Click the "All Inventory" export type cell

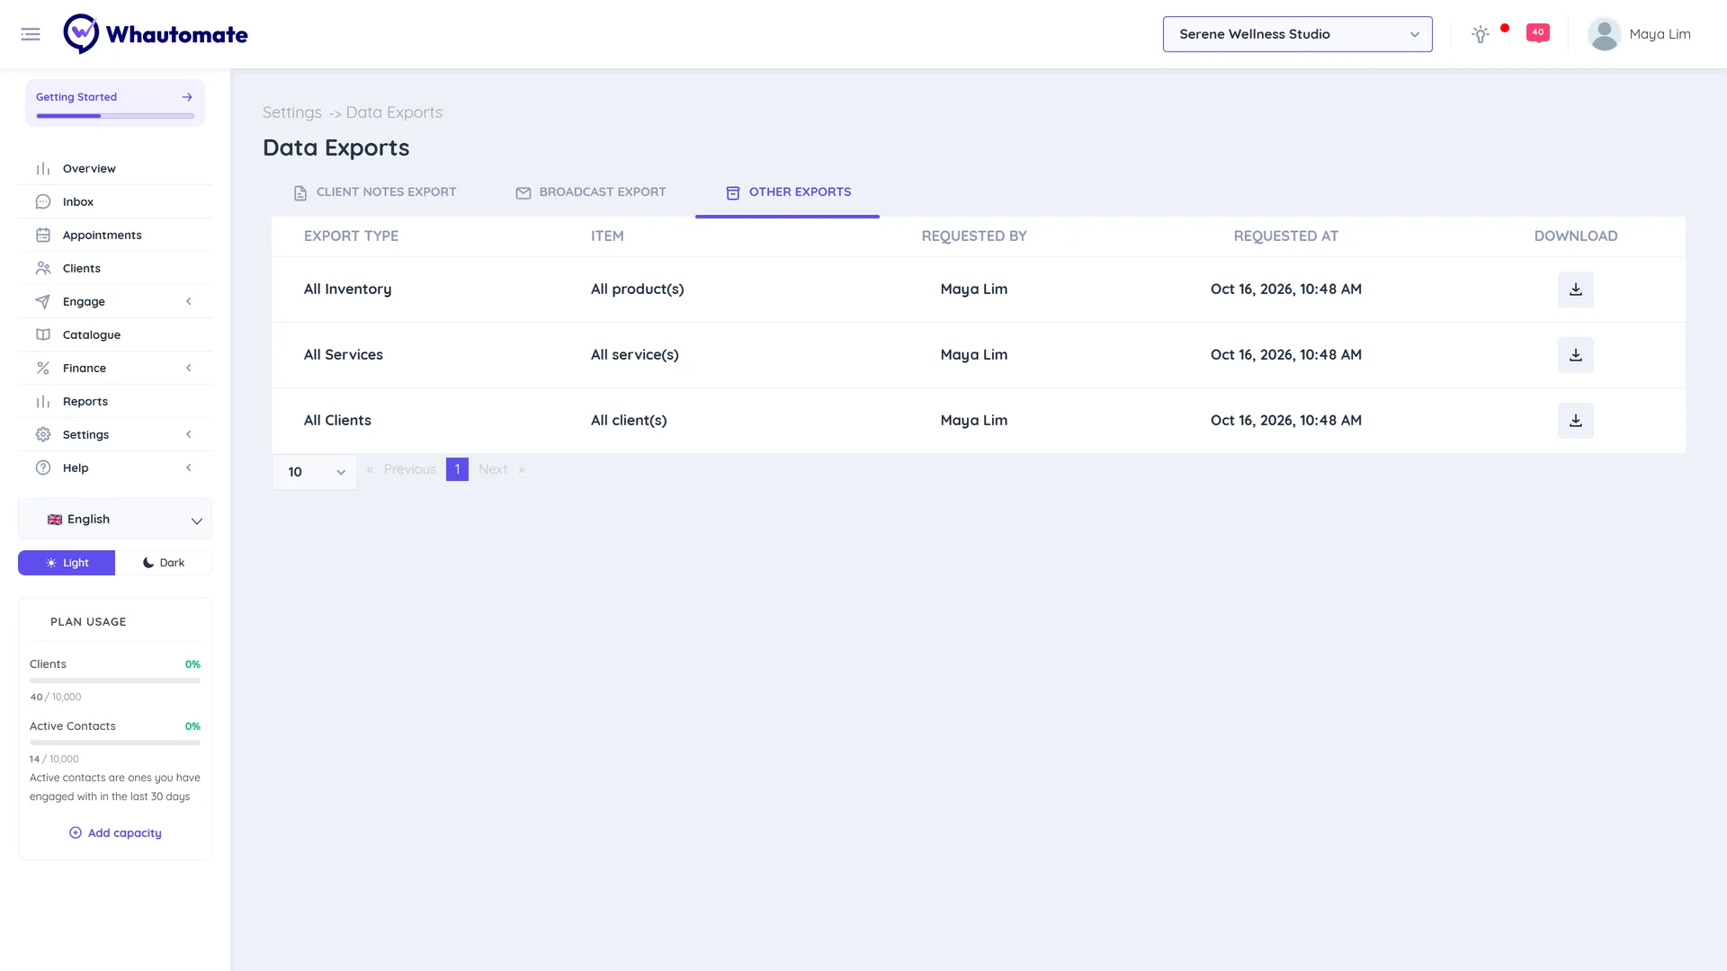(347, 290)
